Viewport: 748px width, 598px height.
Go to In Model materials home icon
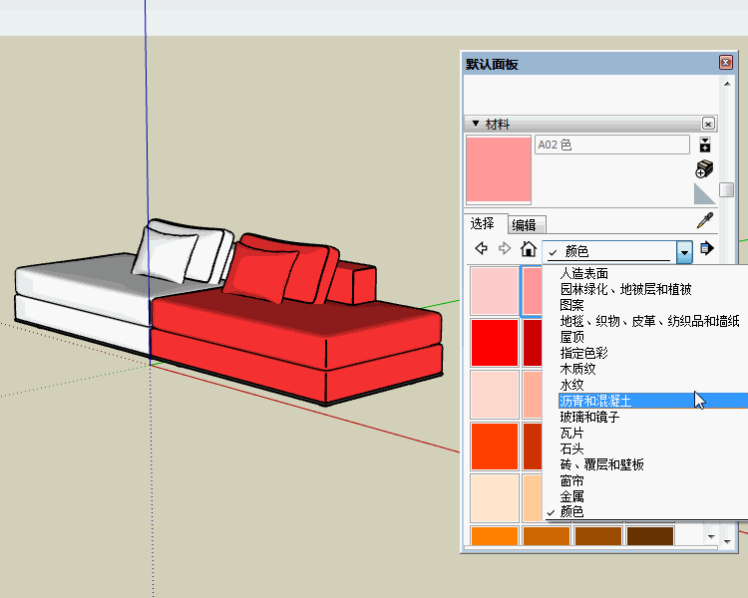[x=529, y=249]
